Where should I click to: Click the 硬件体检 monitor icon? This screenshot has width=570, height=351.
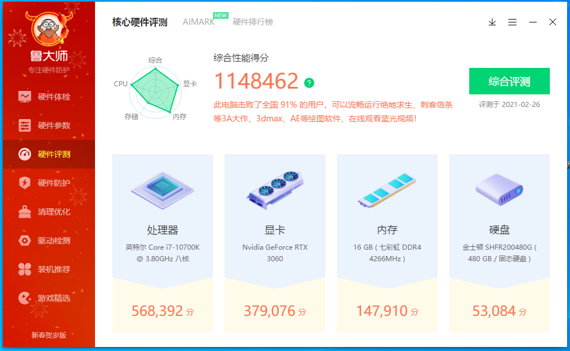tap(25, 97)
